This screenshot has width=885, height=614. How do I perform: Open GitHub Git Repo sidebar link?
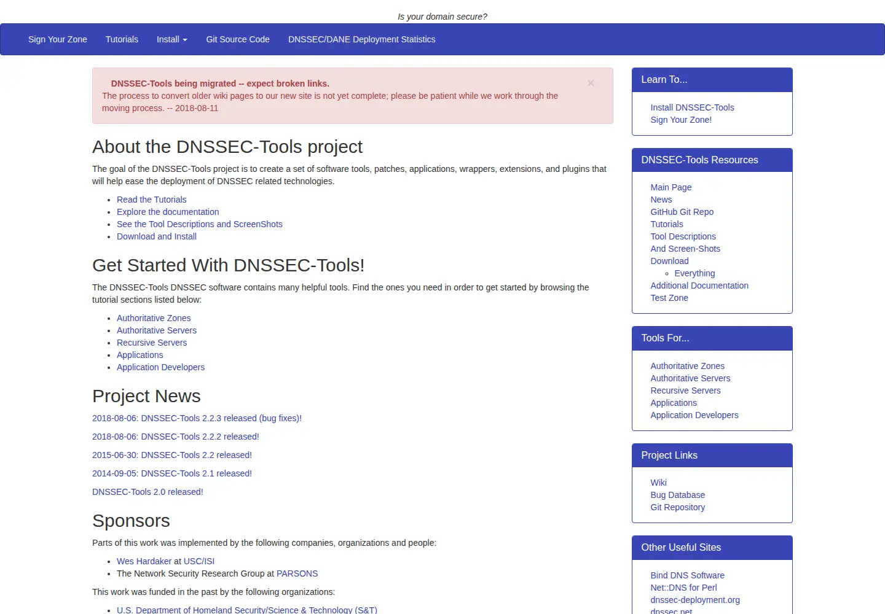tap(682, 212)
